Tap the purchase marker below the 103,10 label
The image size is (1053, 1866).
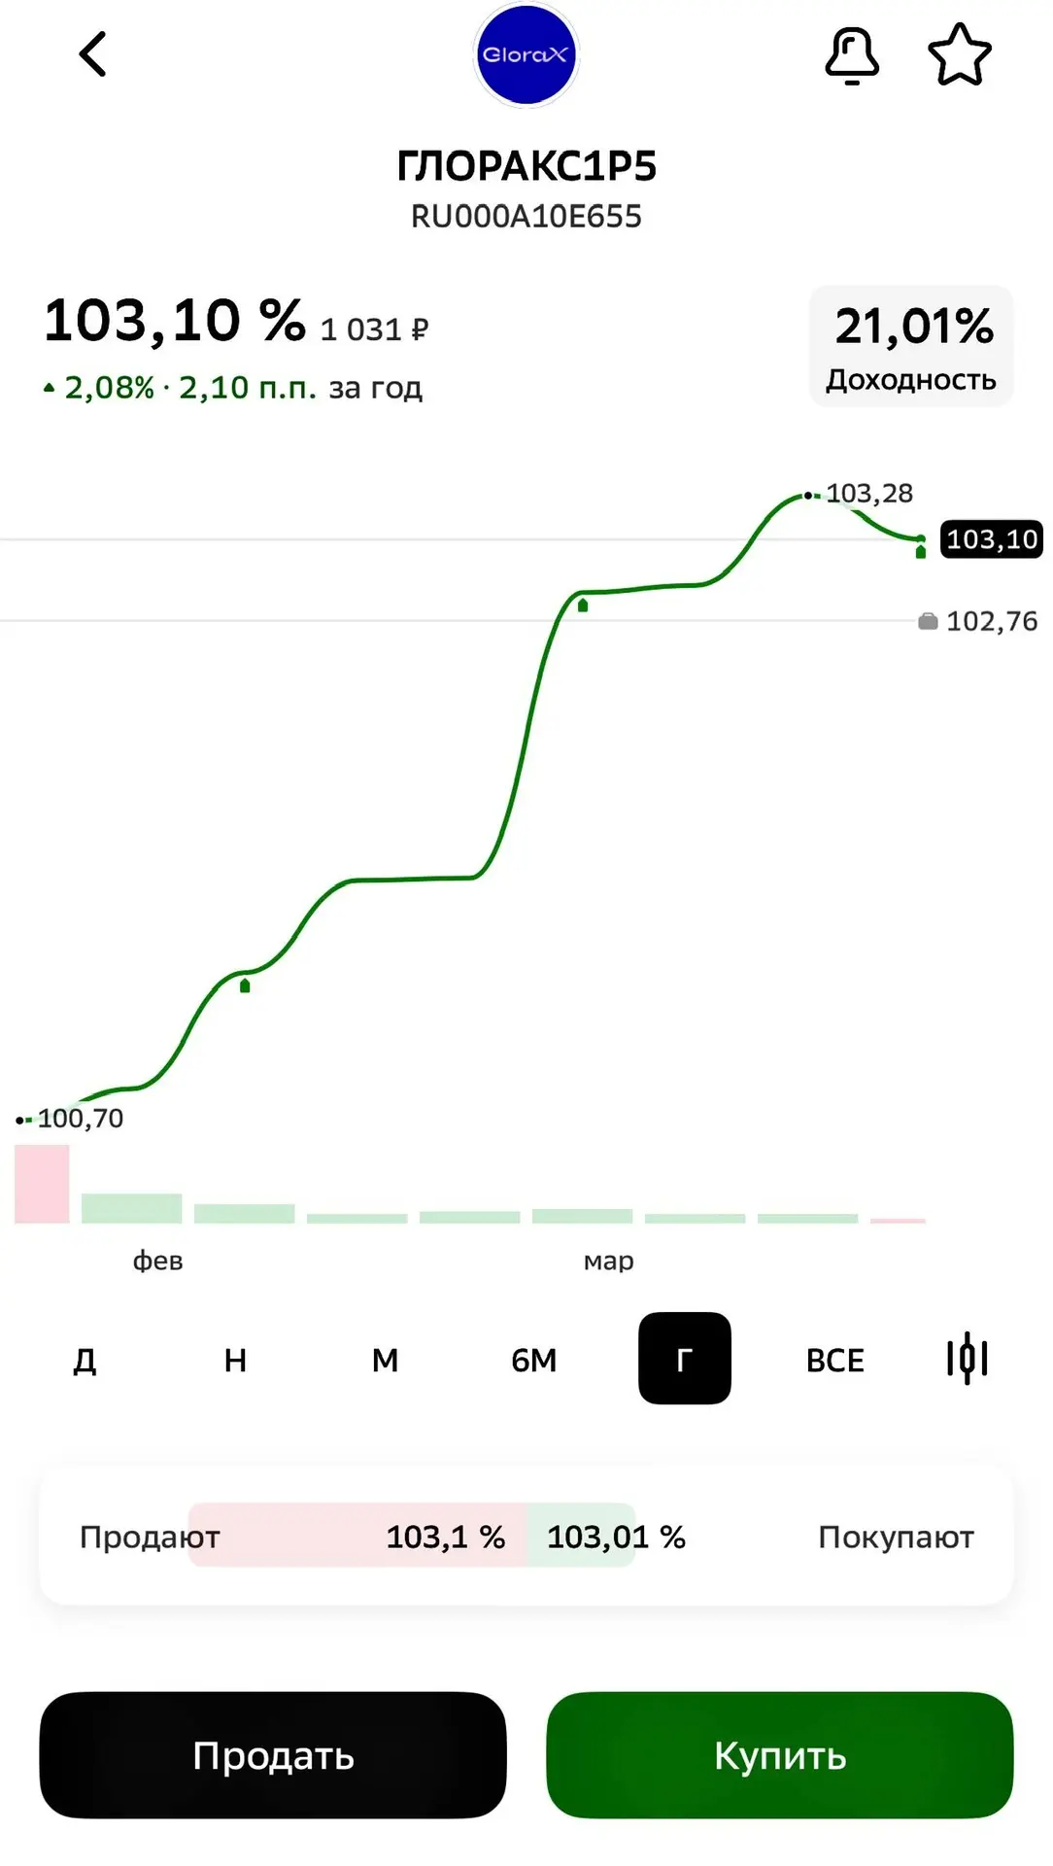(921, 552)
